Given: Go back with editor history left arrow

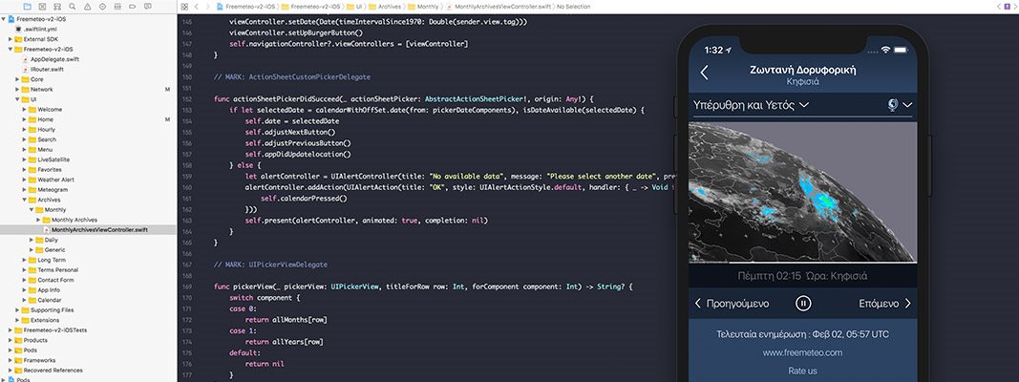Looking at the screenshot, I should tap(197, 6).
